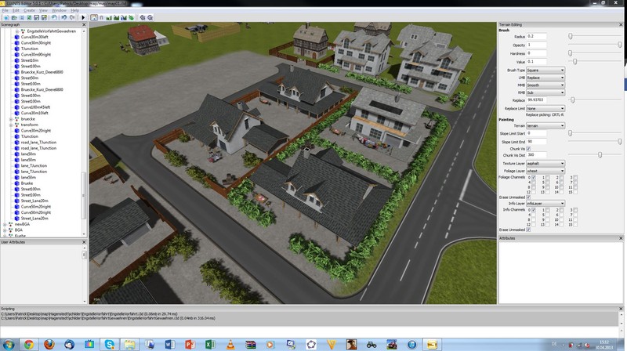The image size is (627, 351).
Task: Open the File menu
Action: click(5, 10)
